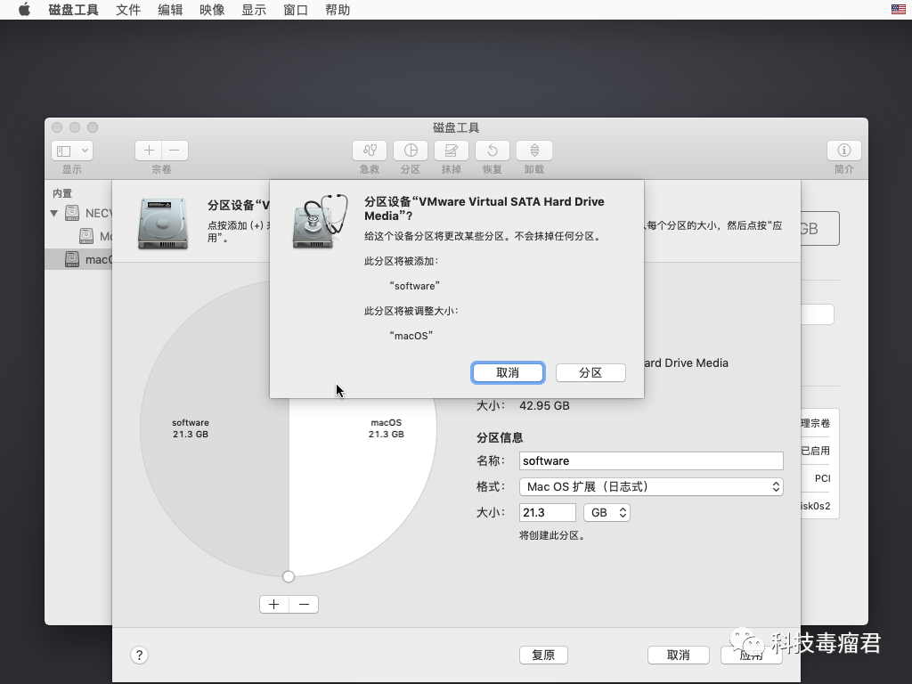This screenshot has height=684, width=912.
Task: Select the software slice of the pie chart
Action: 216,428
